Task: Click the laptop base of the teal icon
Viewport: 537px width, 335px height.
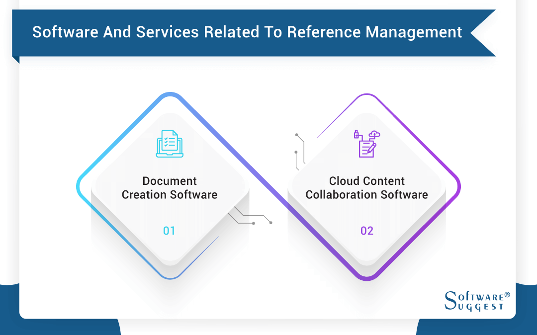Action: click(169, 154)
